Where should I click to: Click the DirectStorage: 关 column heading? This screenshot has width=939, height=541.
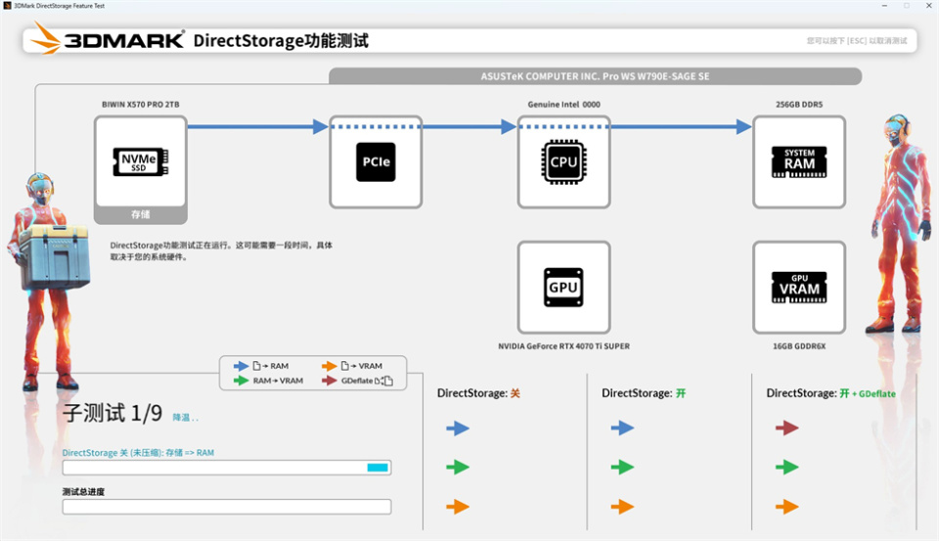click(x=478, y=393)
